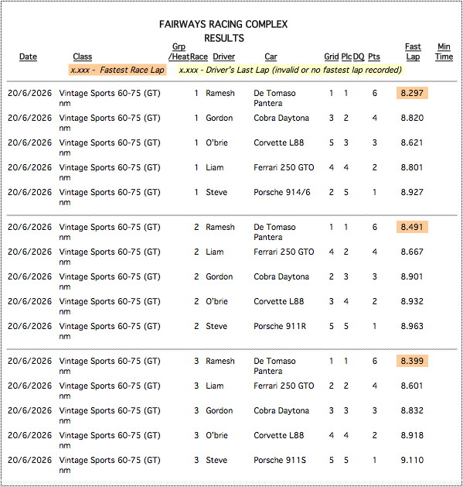
Task: Select the Driver column header
Action: click(x=224, y=57)
